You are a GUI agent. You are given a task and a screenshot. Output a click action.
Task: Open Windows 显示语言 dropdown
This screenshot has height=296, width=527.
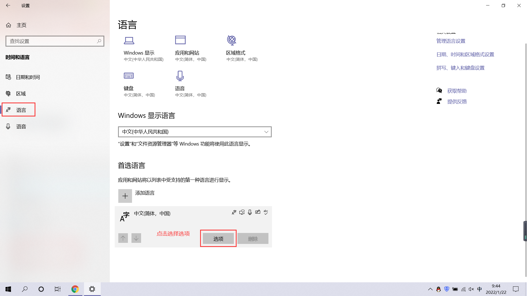(x=195, y=132)
